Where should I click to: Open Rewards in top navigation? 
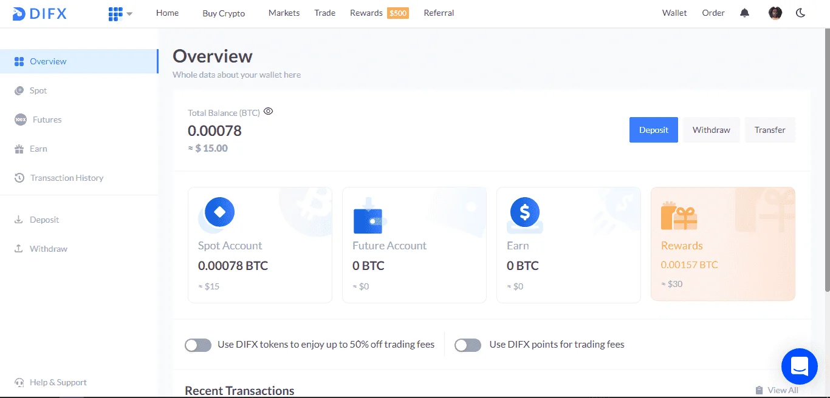pos(366,13)
